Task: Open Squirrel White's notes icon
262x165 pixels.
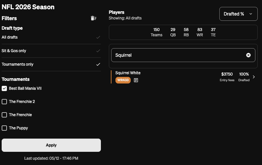Action: 136,80
